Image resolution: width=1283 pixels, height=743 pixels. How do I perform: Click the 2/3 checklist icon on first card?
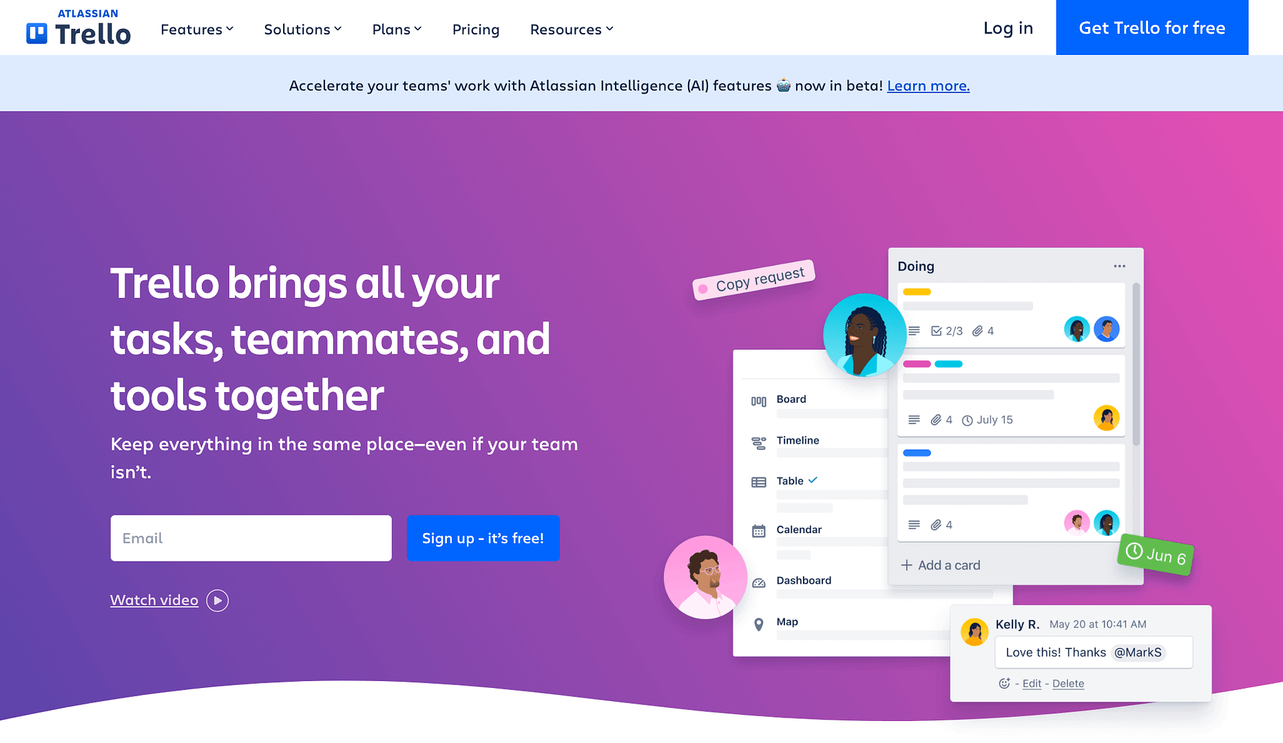pos(936,331)
